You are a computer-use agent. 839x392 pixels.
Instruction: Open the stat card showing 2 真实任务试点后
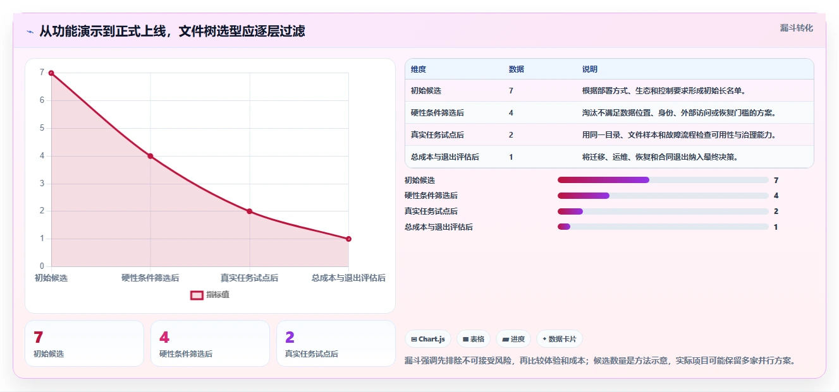[336, 343]
